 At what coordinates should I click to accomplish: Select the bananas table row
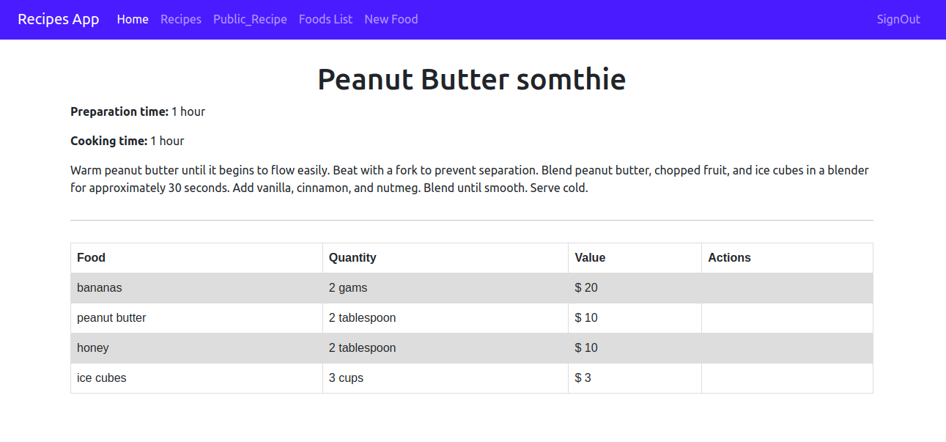click(x=472, y=288)
